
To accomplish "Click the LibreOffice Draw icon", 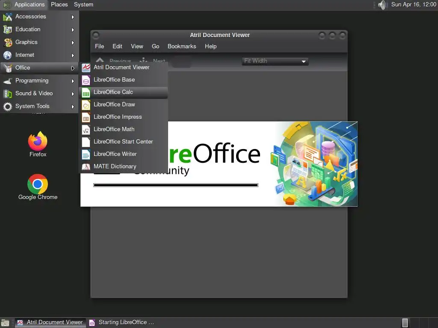I will click(86, 105).
